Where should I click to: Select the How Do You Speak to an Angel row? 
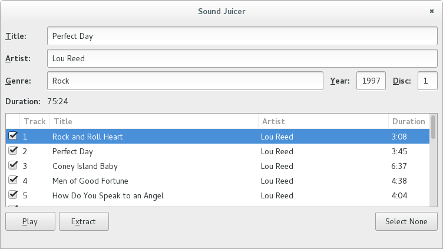(108, 195)
